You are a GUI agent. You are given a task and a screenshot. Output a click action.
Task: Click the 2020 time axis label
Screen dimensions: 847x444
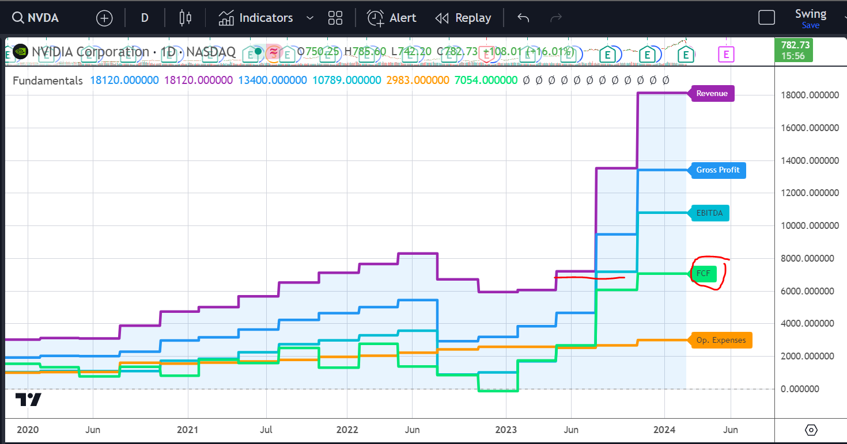tap(27, 430)
